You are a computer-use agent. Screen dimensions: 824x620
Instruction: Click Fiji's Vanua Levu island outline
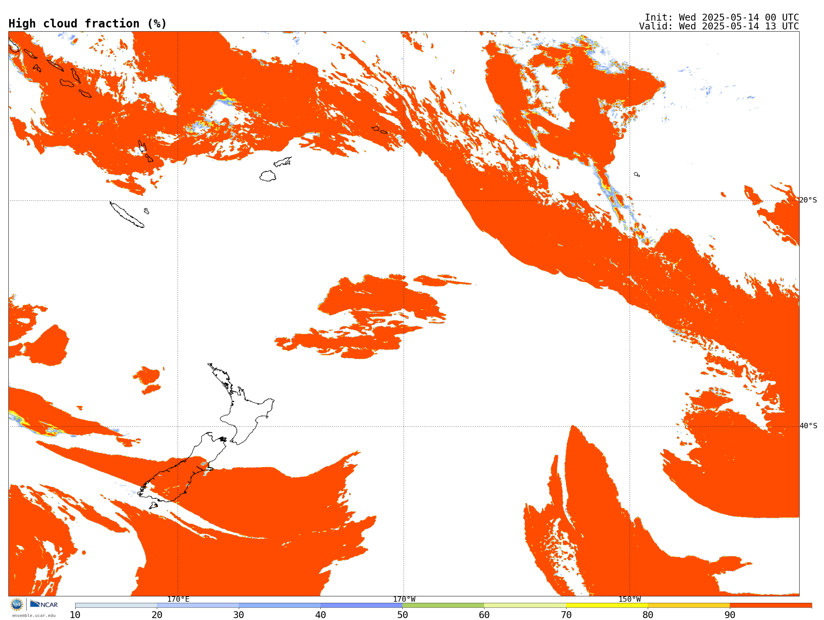click(283, 162)
